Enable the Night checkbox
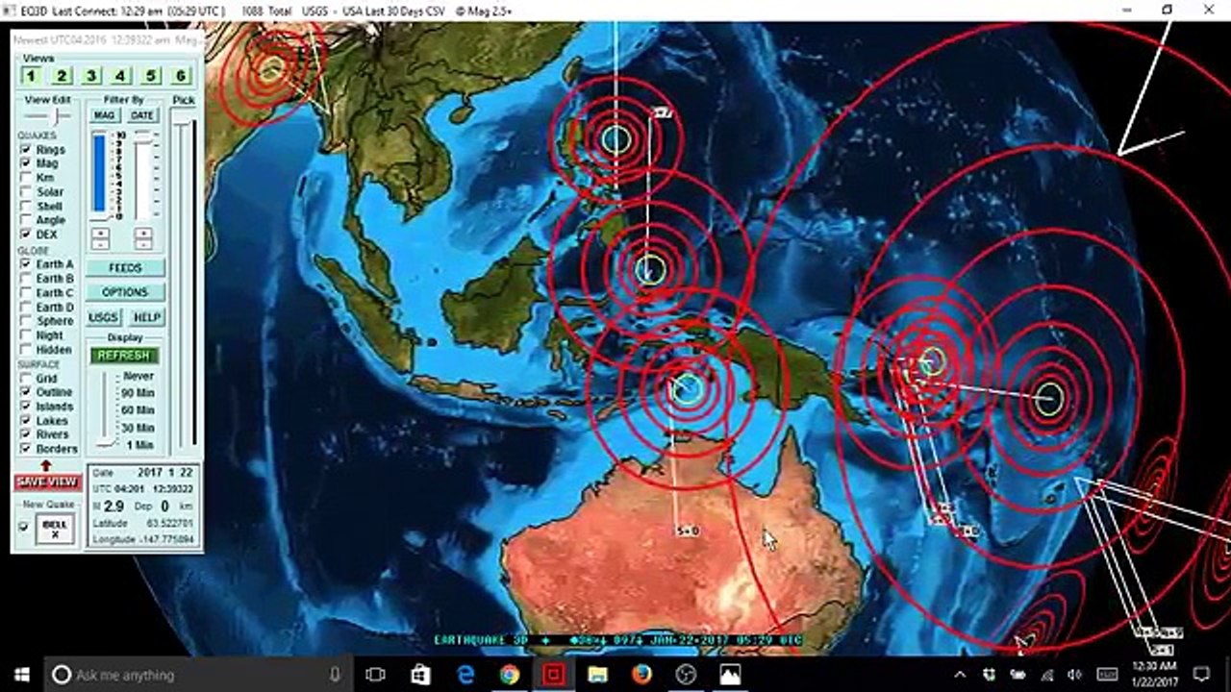This screenshot has width=1231, height=692. pos(25,335)
